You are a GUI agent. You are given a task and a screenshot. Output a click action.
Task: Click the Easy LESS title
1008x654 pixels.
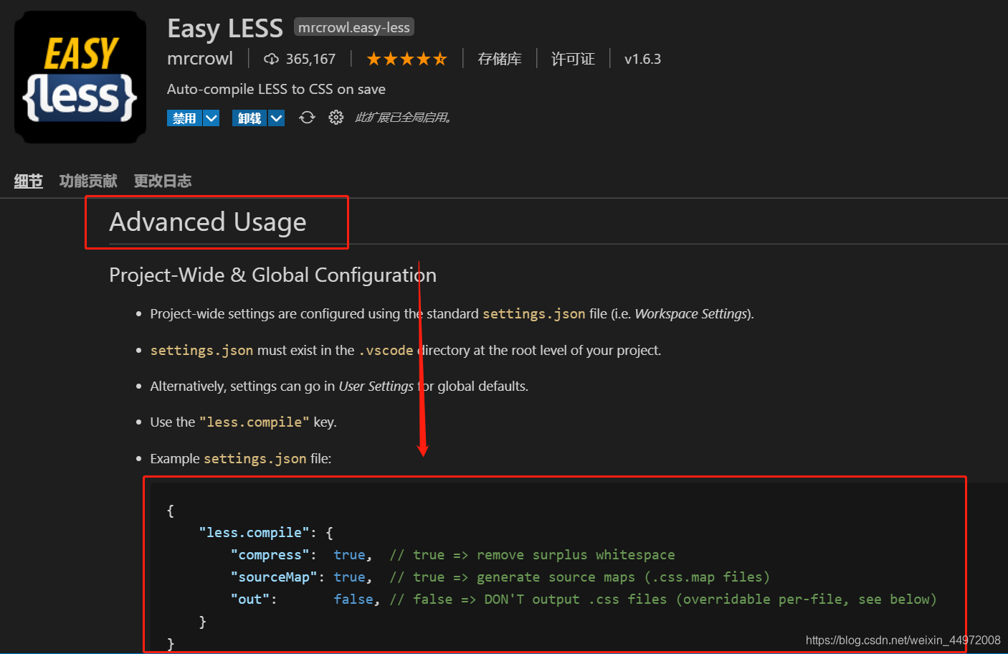pyautogui.click(x=225, y=28)
